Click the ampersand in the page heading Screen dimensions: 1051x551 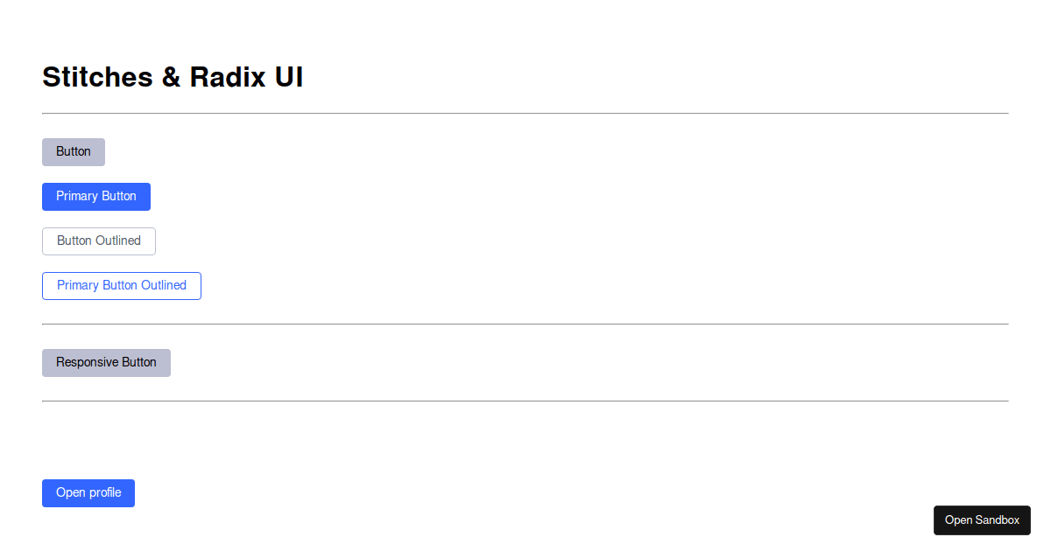170,77
